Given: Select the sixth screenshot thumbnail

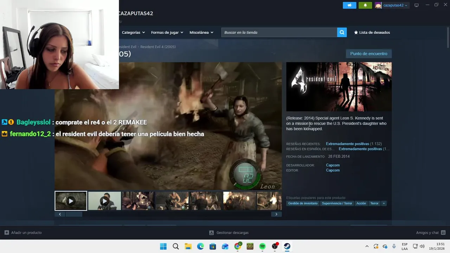Looking at the screenshot, I should pos(239,201).
